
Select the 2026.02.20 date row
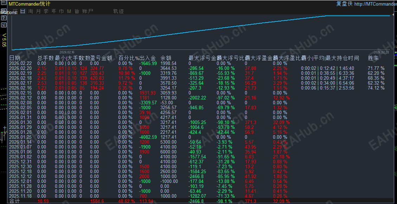(20, 68)
